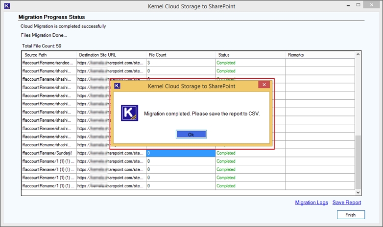This screenshot has height=227, width=383.
Task: Select the Status column header
Action: point(250,55)
